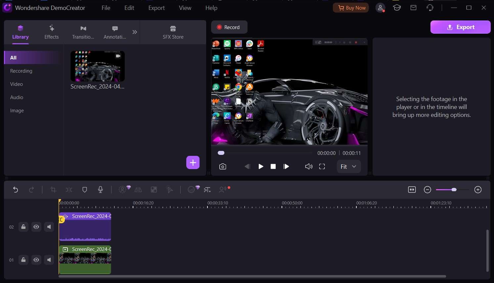Open the messages envelope icon
The height and width of the screenshot is (283, 494).
413,8
